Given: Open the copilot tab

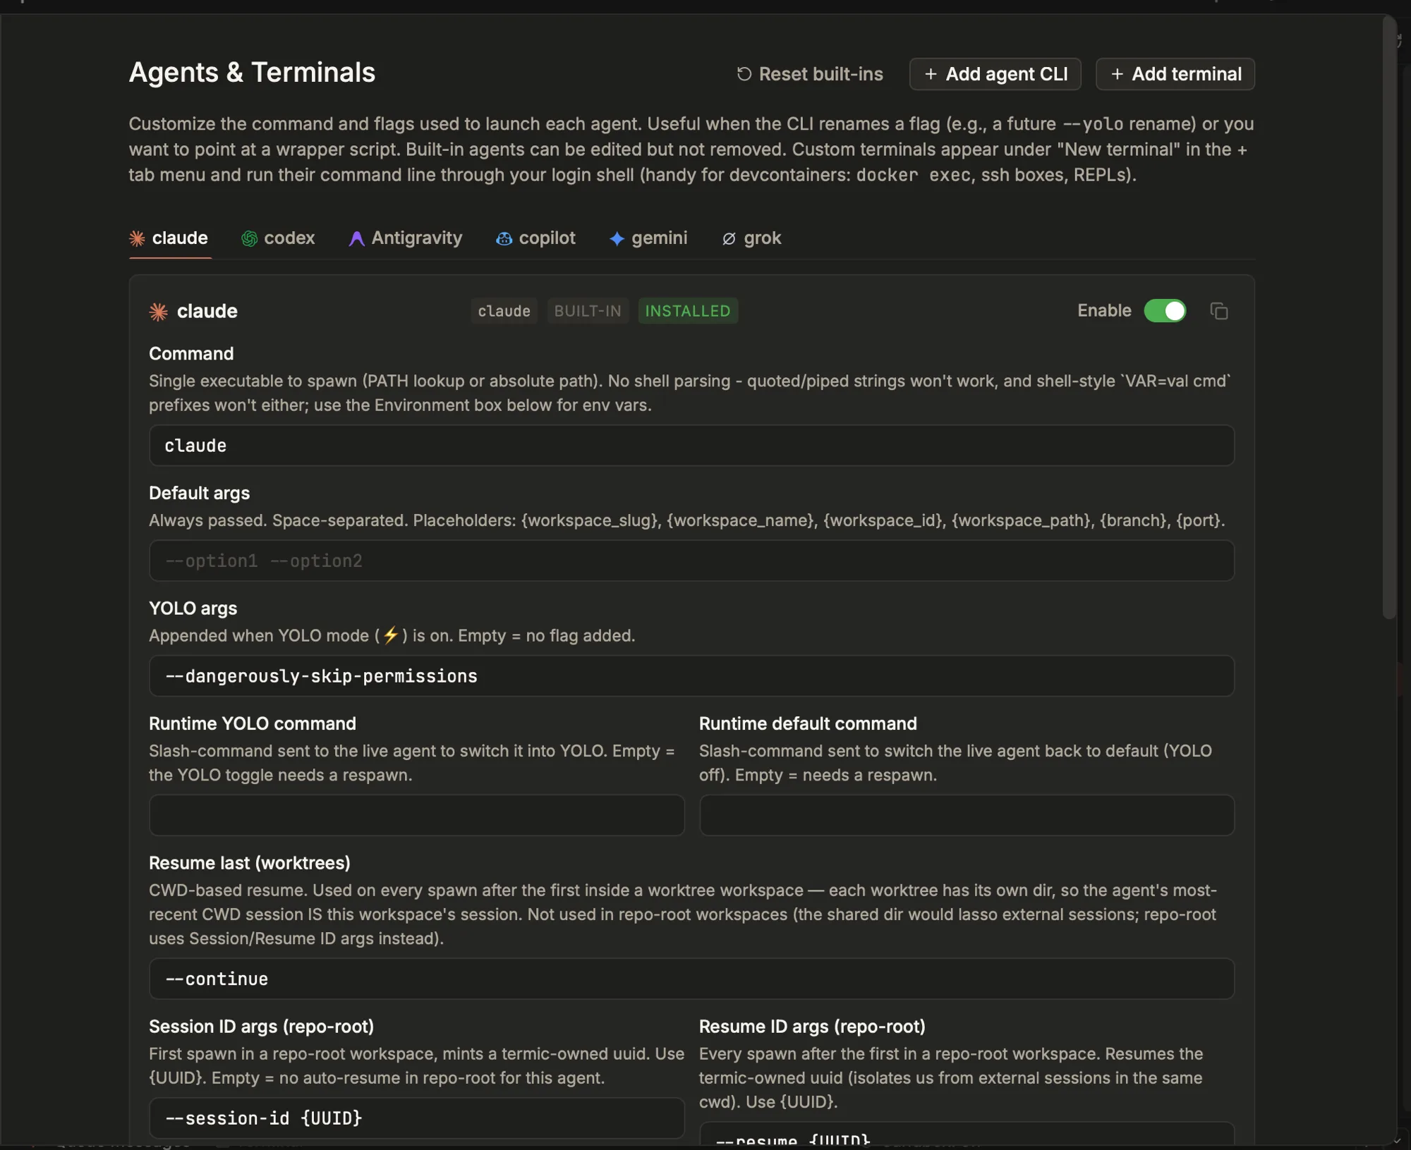Looking at the screenshot, I should [535, 238].
